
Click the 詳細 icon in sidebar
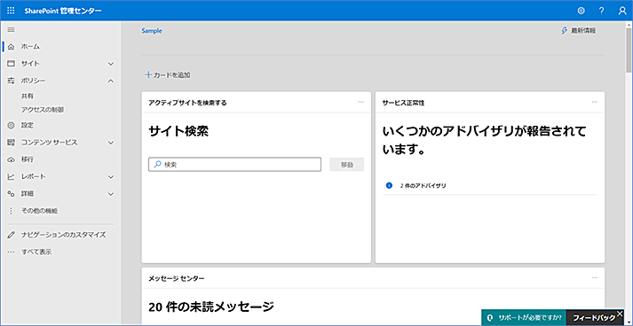(x=11, y=194)
